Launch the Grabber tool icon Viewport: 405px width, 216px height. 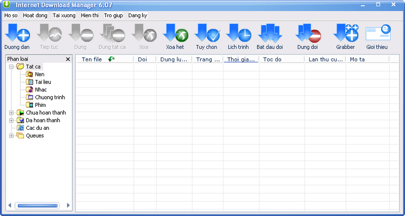pos(345,34)
